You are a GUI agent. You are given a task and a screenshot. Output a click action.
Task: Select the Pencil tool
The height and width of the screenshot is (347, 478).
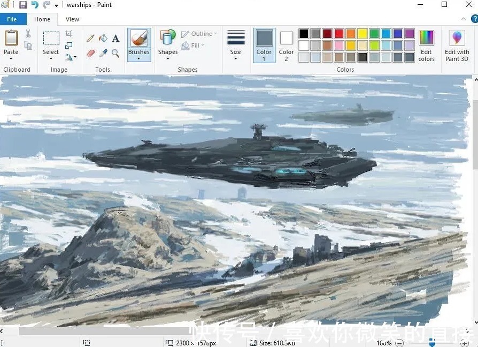tap(90, 38)
